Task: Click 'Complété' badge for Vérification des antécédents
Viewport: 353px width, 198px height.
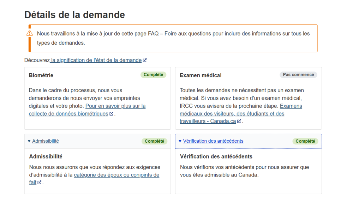Action: point(305,141)
